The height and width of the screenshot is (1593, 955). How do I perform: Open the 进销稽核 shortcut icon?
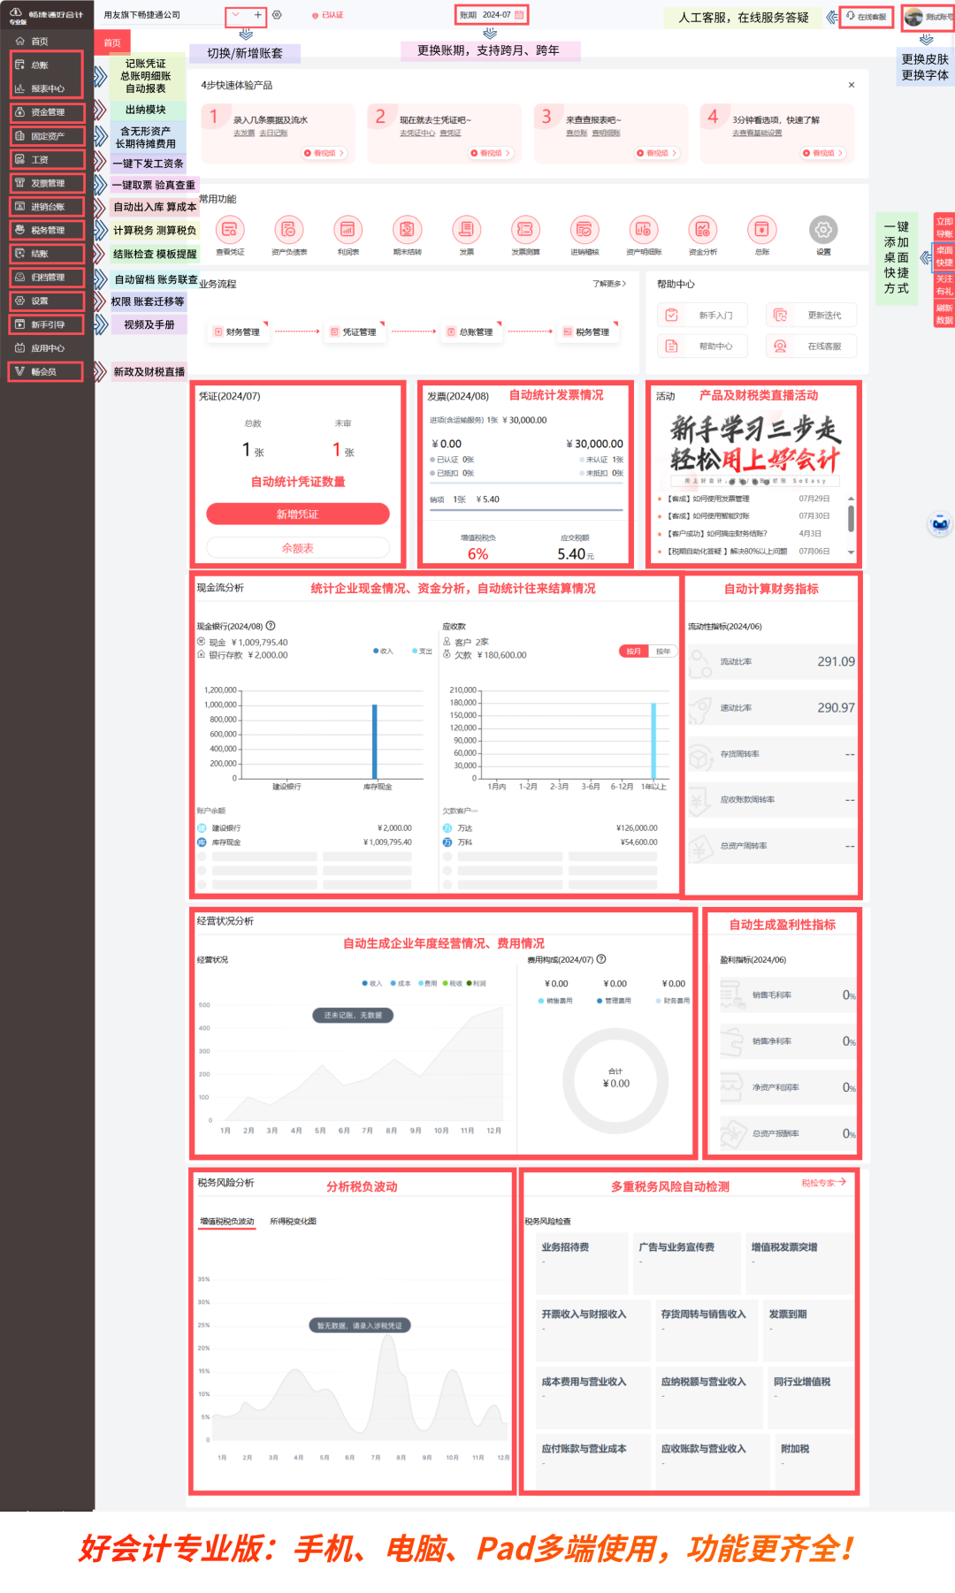coord(584,230)
